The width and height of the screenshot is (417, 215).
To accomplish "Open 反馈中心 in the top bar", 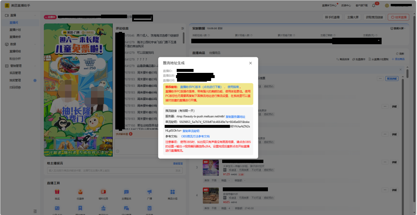I will coord(346,6).
